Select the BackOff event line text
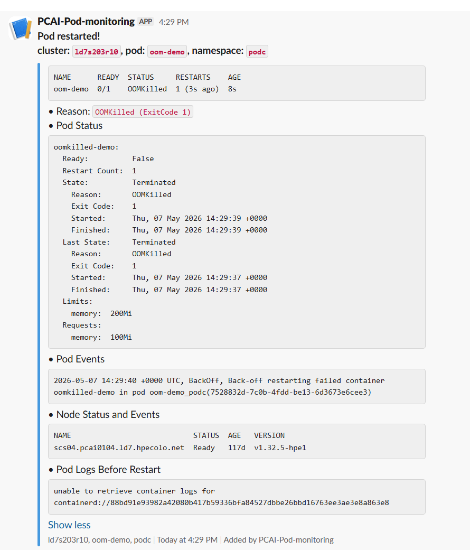The width and height of the screenshot is (470, 550). tap(219, 386)
